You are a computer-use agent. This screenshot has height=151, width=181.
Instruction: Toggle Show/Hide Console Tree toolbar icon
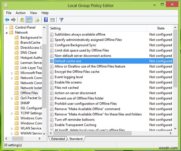tap(29, 20)
